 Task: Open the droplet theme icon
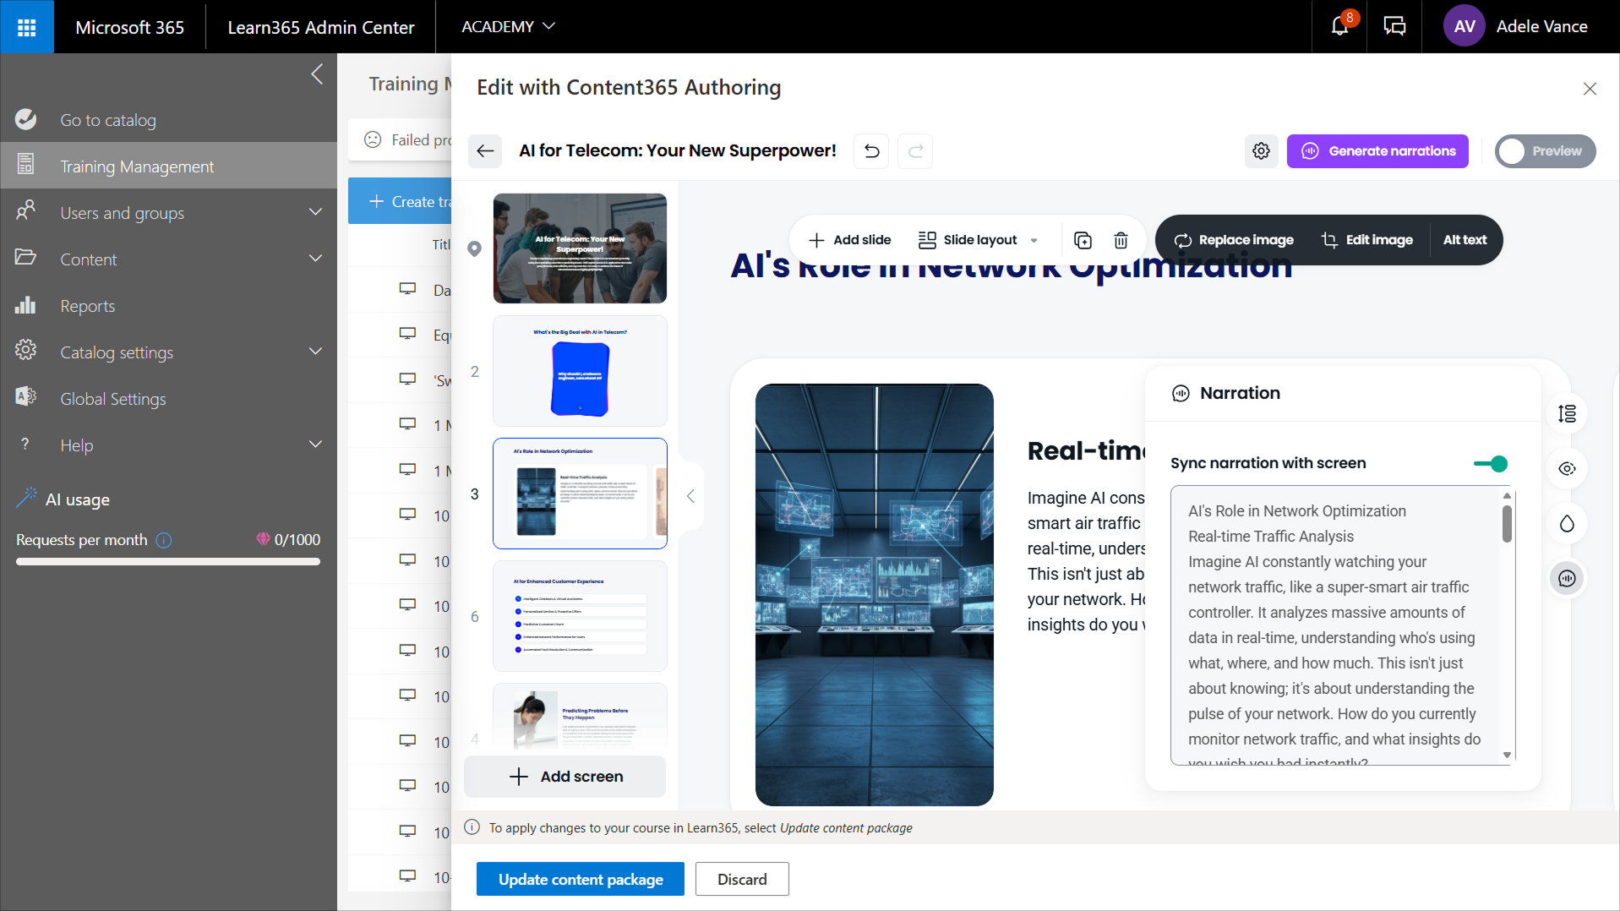tap(1567, 524)
